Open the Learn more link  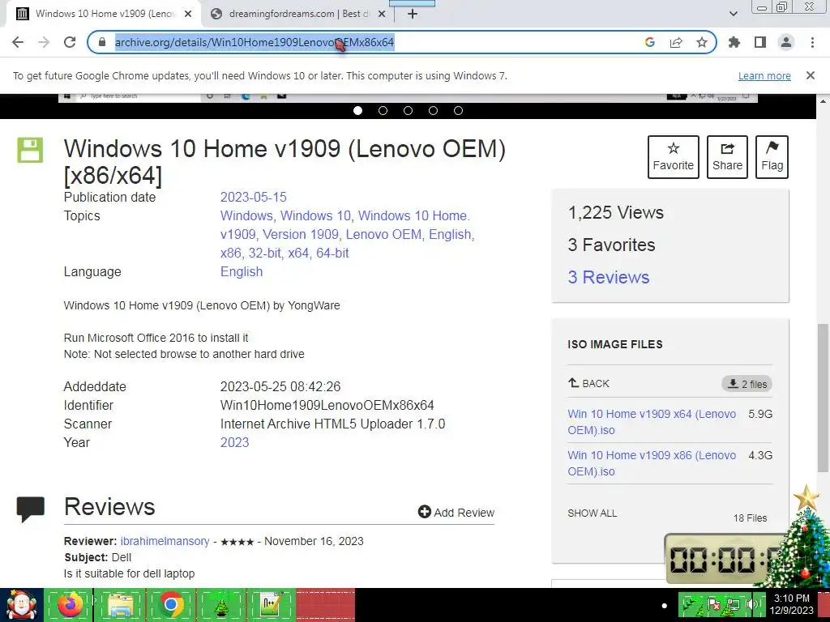pyautogui.click(x=764, y=75)
